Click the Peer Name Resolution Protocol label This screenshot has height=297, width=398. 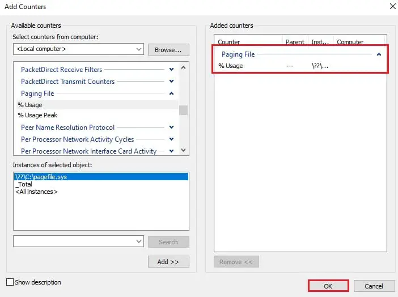[x=68, y=127]
